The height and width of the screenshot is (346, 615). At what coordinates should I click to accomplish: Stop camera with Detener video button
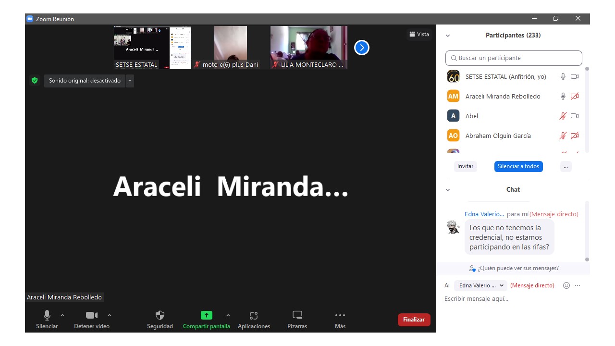(92, 316)
